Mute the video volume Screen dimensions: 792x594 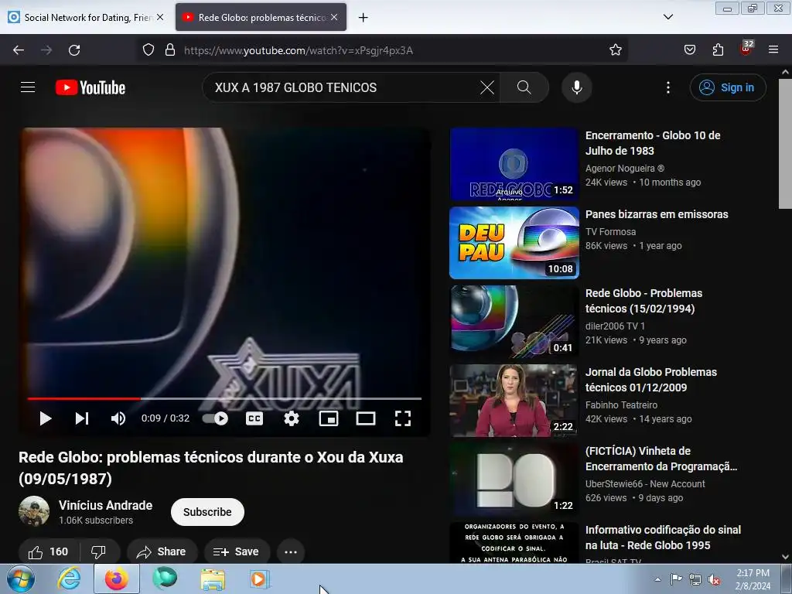(118, 418)
